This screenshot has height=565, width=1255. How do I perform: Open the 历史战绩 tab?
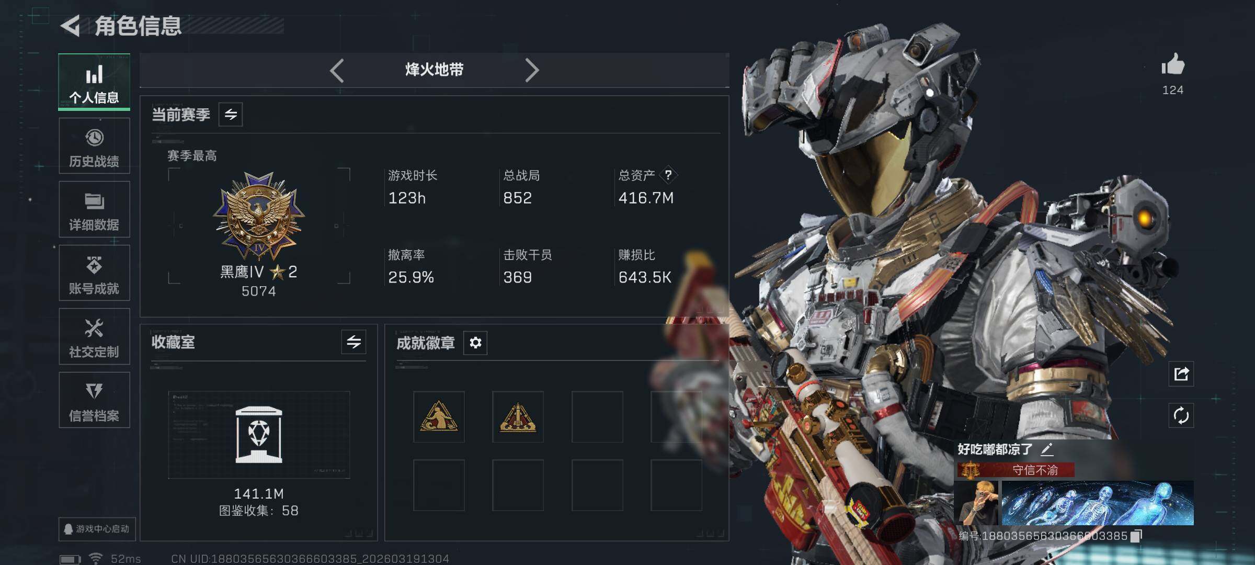[x=94, y=146]
